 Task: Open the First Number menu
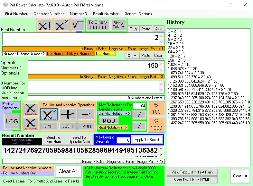pos(16,14)
